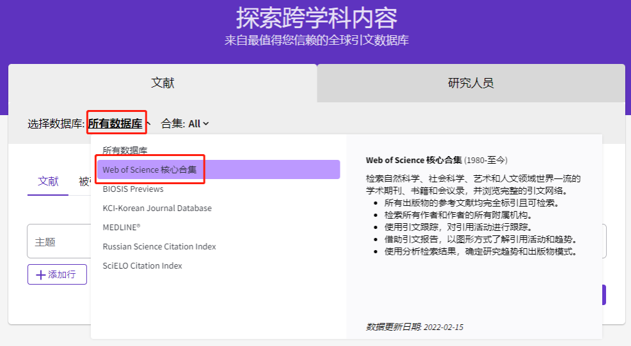
Task: Pick BIOSIS Previews from the list
Action: (133, 189)
